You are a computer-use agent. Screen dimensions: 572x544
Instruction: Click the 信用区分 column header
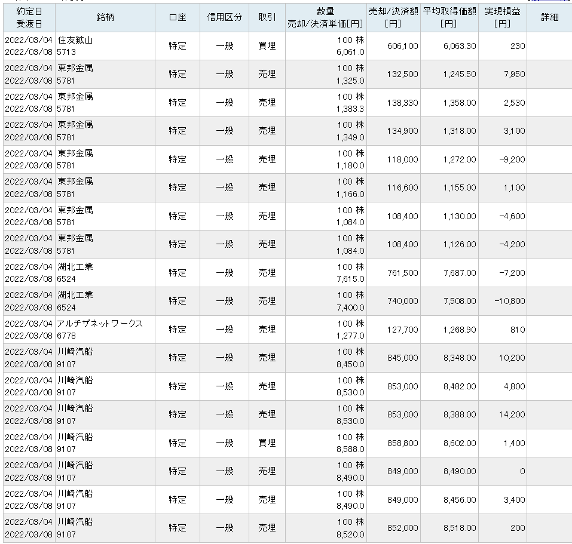pos(224,17)
